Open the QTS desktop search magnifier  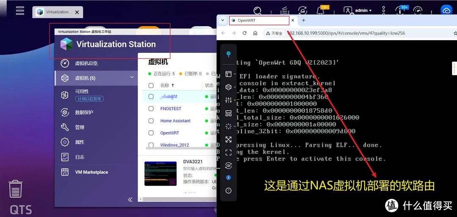click(x=258, y=11)
